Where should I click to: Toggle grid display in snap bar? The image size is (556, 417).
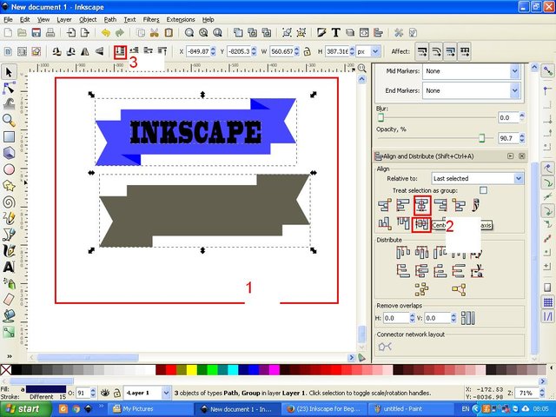pos(548,302)
